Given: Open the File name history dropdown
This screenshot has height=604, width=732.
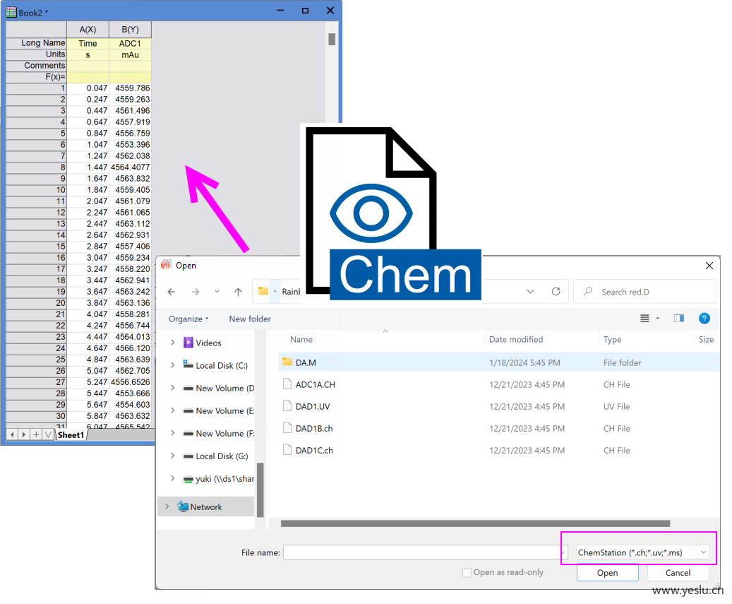Looking at the screenshot, I should pos(563,552).
